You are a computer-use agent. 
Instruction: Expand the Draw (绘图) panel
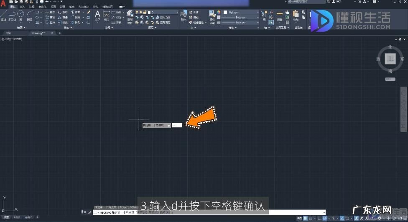(21, 27)
